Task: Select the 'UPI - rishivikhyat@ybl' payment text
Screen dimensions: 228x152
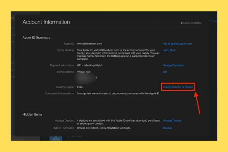Action: click(89, 65)
